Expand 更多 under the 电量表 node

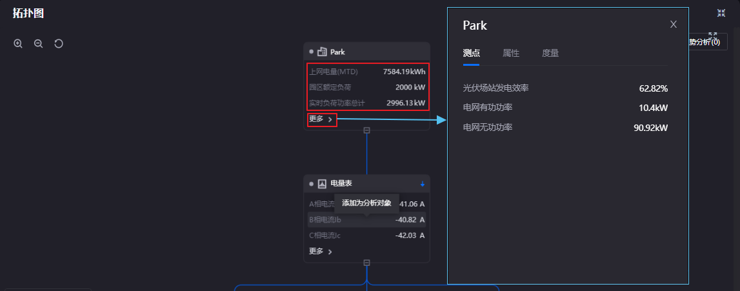tap(321, 252)
